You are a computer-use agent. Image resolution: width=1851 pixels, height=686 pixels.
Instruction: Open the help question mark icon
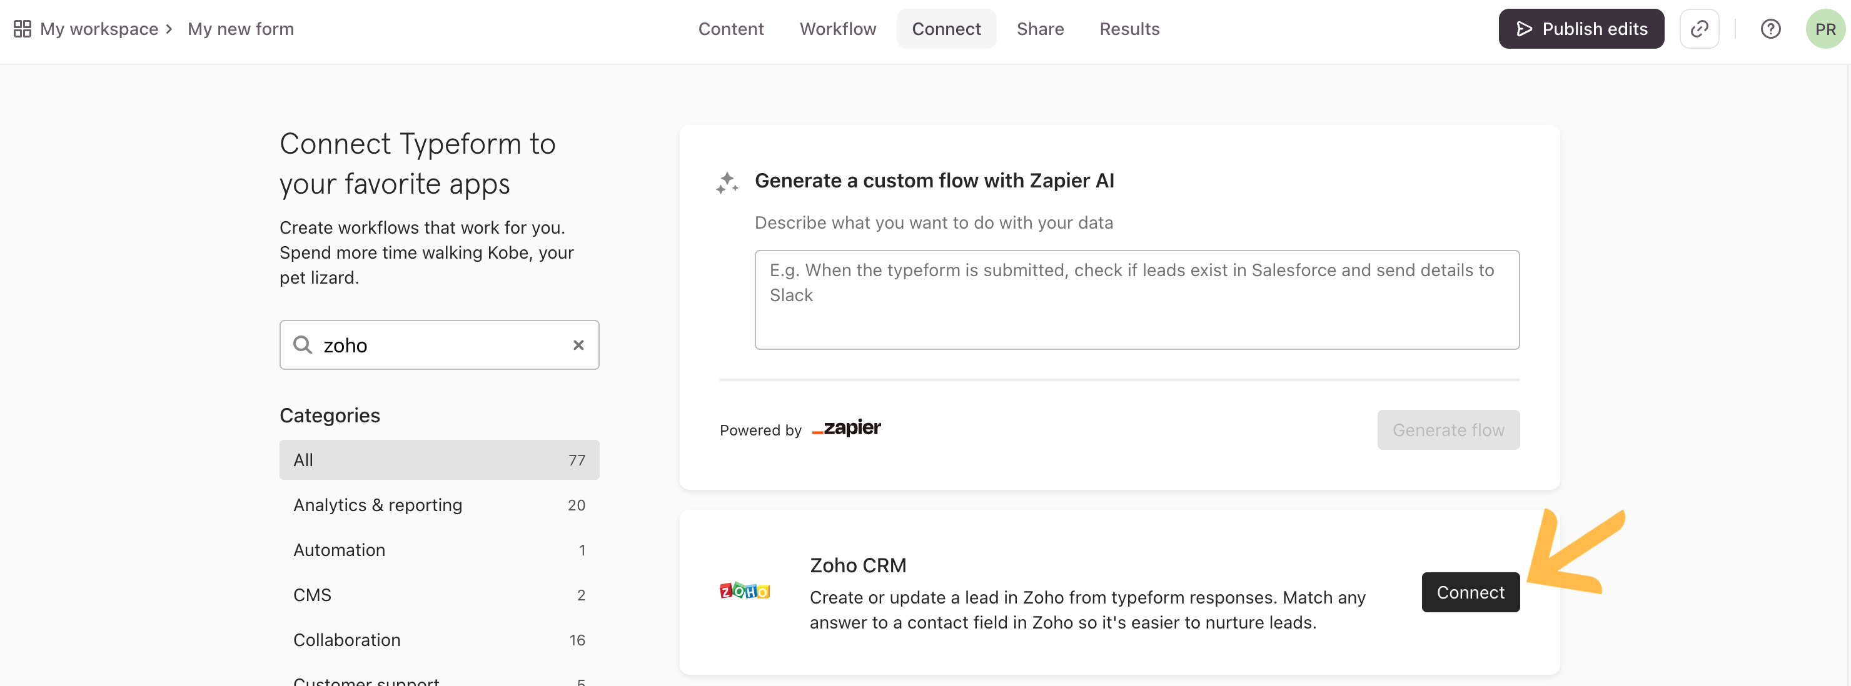pos(1770,29)
